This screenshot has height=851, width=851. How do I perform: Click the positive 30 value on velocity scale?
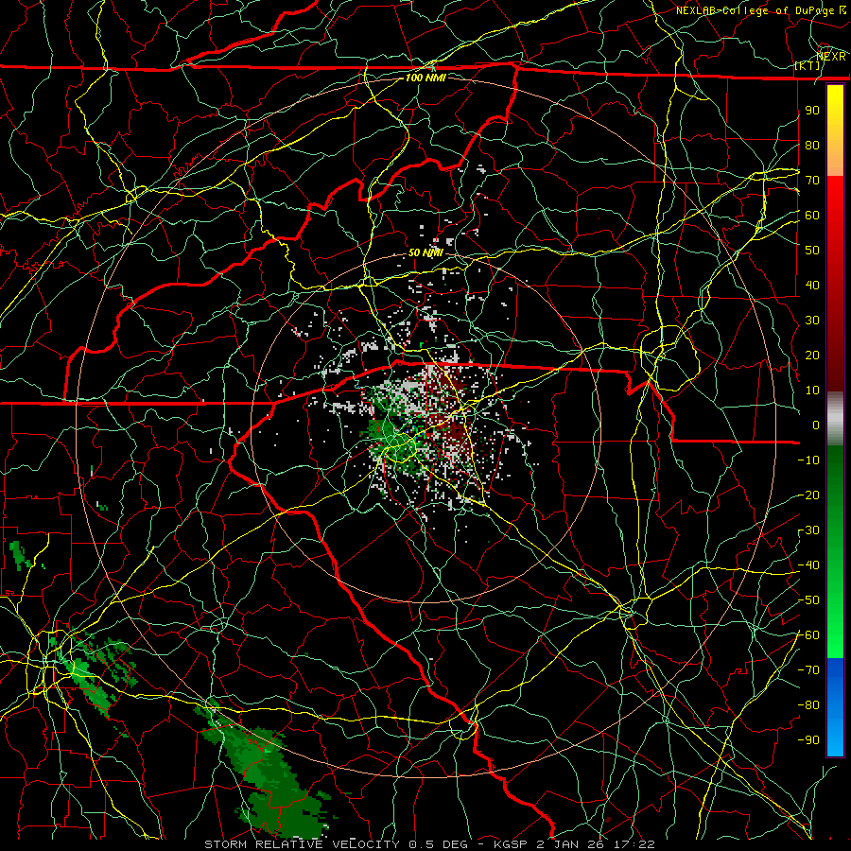pyautogui.click(x=812, y=321)
